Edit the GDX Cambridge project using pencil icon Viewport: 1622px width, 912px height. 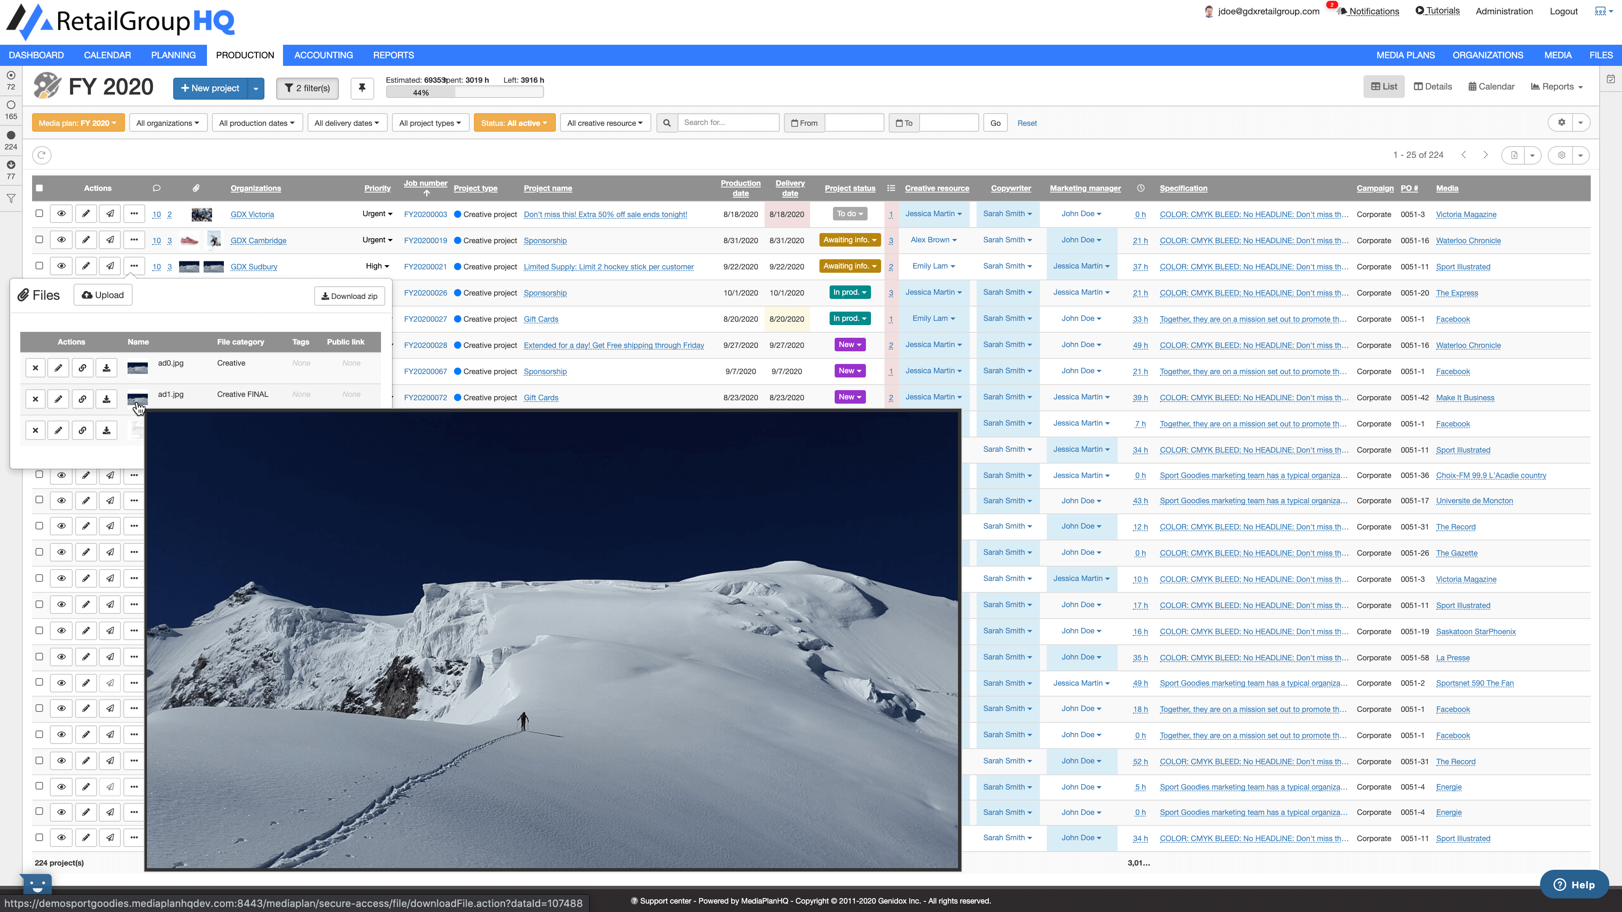(86, 240)
